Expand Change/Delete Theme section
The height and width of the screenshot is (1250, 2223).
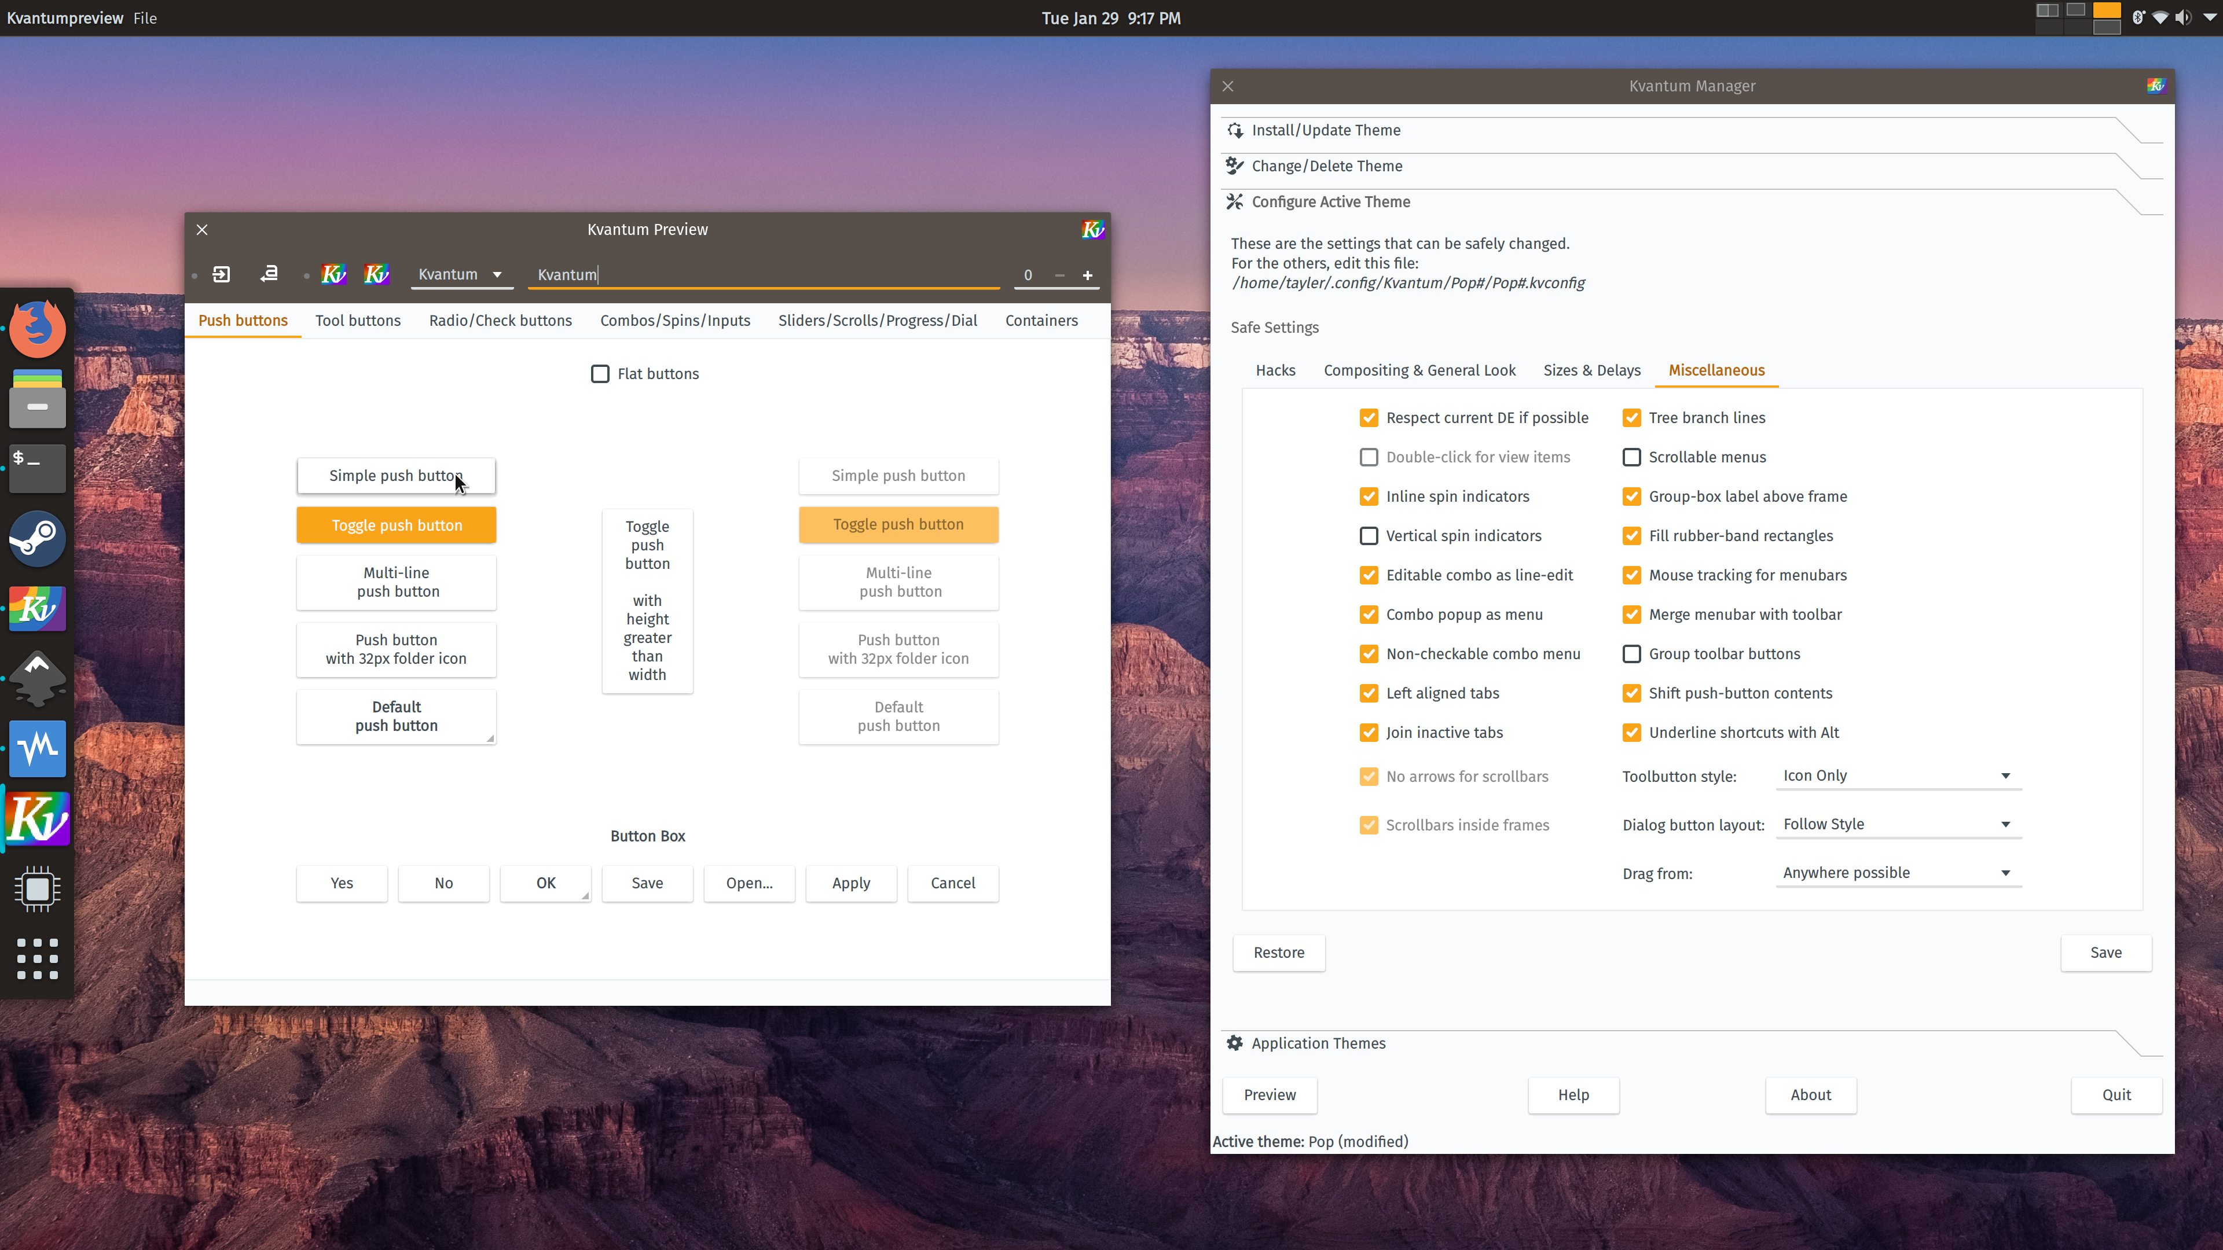click(x=1692, y=166)
